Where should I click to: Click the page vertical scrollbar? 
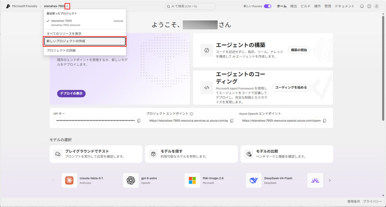click(383, 68)
